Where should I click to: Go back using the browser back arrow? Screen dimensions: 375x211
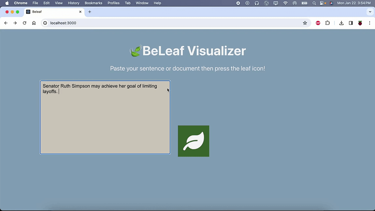pos(6,23)
